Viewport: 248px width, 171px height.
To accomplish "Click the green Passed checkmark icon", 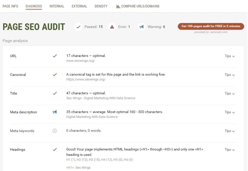I will point(78,27).
